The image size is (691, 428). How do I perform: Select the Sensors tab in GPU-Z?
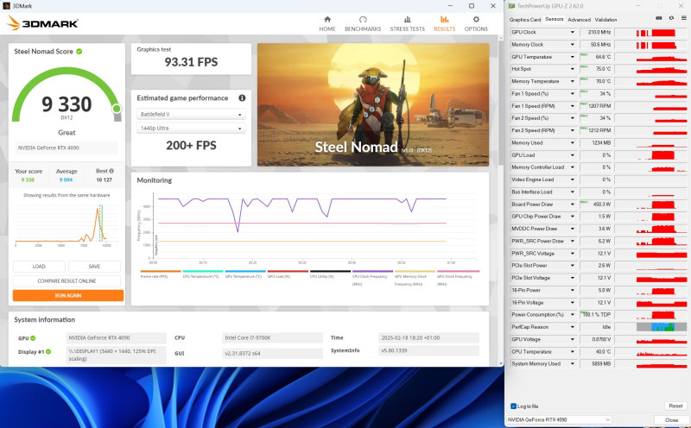(x=555, y=19)
